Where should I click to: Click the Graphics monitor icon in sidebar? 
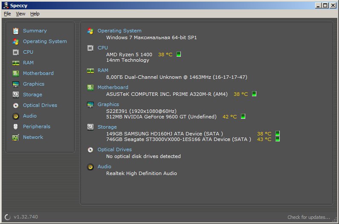click(x=16, y=84)
